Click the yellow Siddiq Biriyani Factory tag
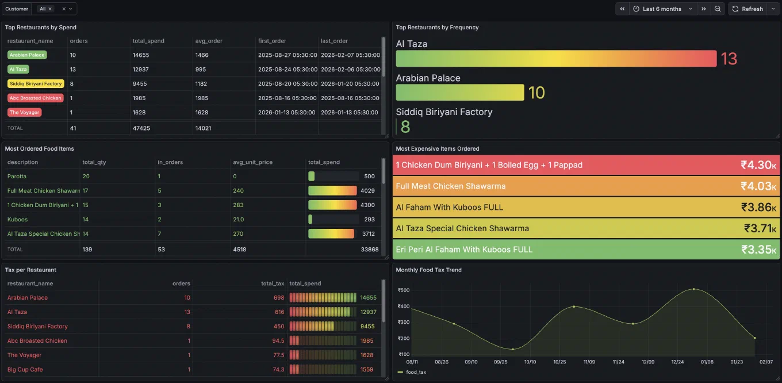The height and width of the screenshot is (383, 782). (x=36, y=83)
